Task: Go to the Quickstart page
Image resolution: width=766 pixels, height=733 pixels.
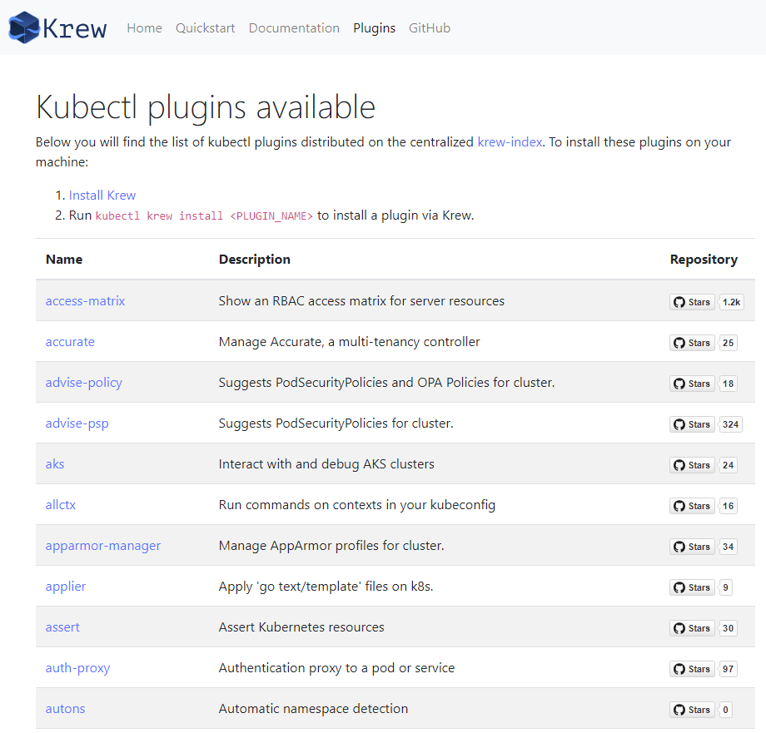Action: 205,27
